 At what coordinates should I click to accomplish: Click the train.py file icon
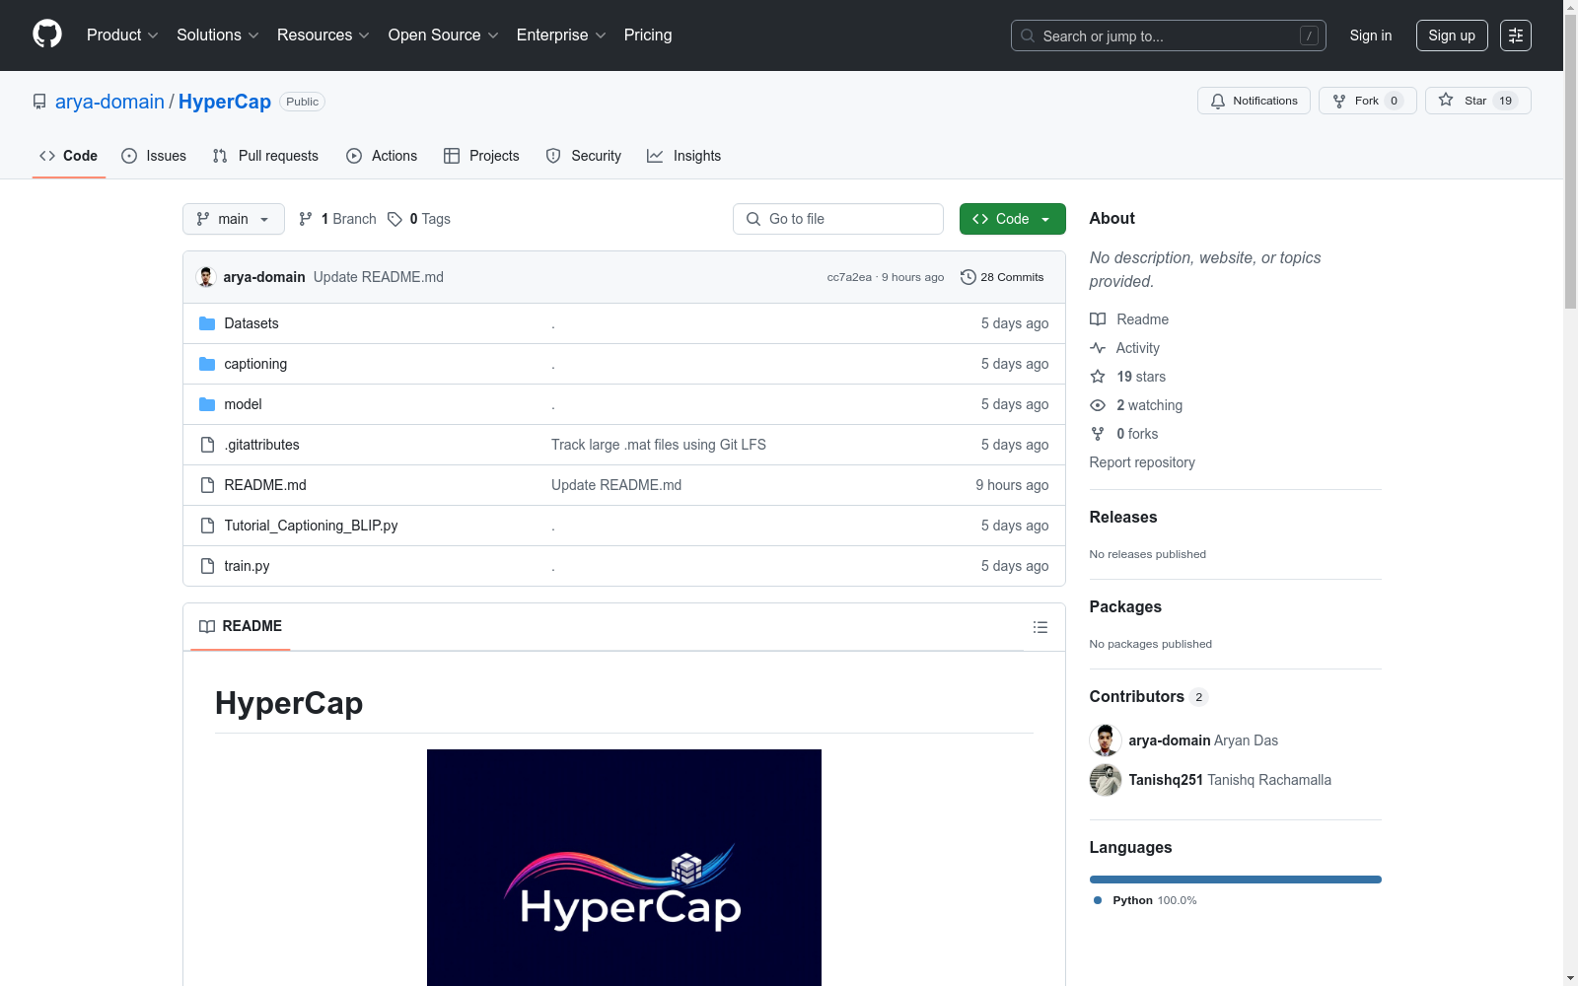click(207, 566)
